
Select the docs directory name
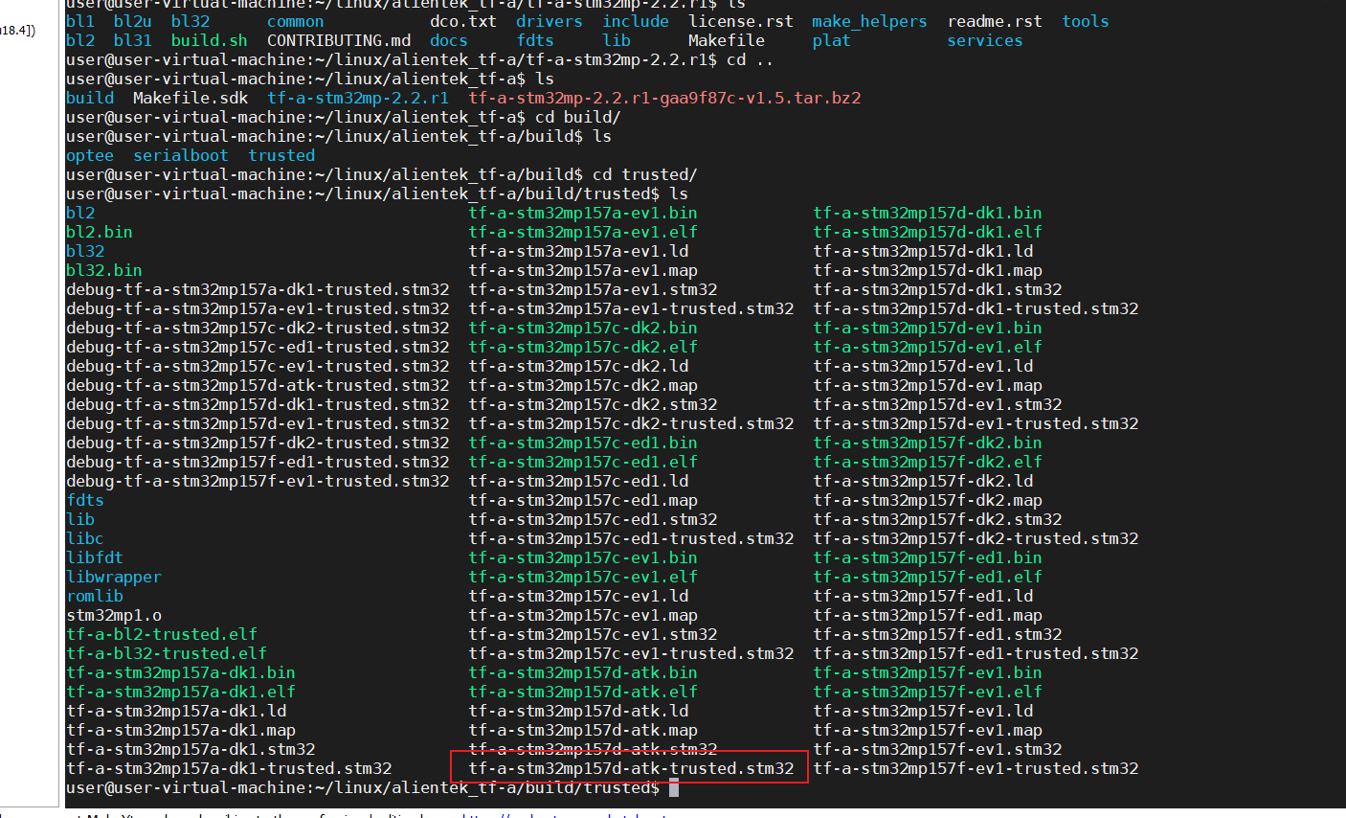(x=449, y=40)
